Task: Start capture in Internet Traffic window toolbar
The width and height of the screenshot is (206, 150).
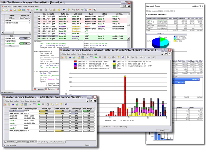Action: [96, 57]
